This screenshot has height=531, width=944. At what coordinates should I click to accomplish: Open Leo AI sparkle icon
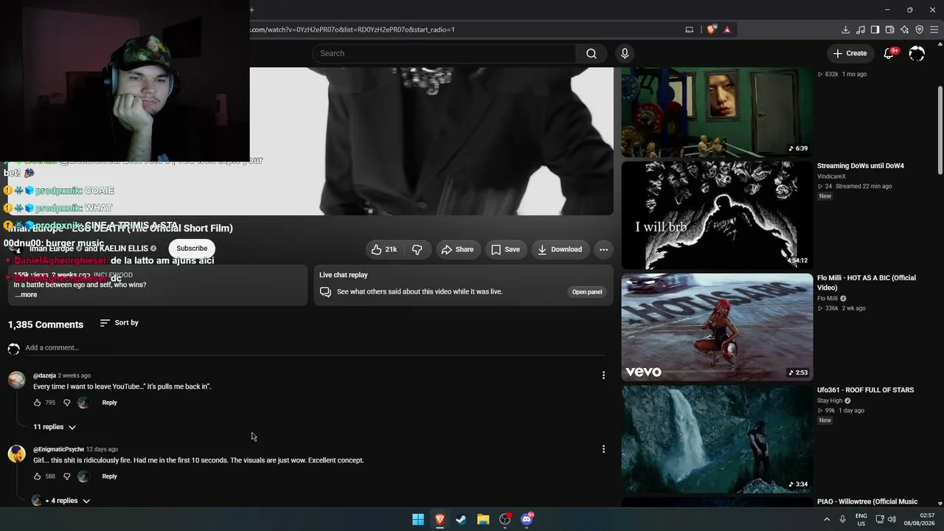[x=904, y=29]
